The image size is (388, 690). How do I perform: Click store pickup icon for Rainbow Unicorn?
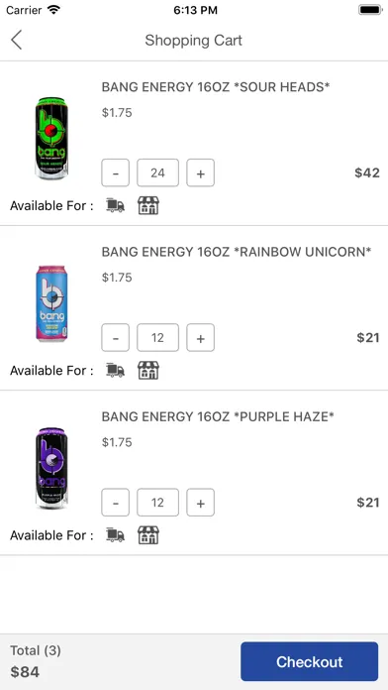(x=148, y=371)
